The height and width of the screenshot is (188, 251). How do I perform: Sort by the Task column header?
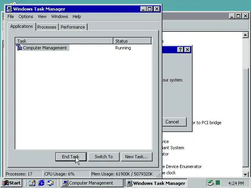(64, 41)
